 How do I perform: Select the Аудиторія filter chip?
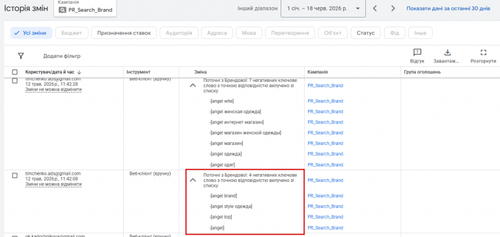tap(179, 32)
